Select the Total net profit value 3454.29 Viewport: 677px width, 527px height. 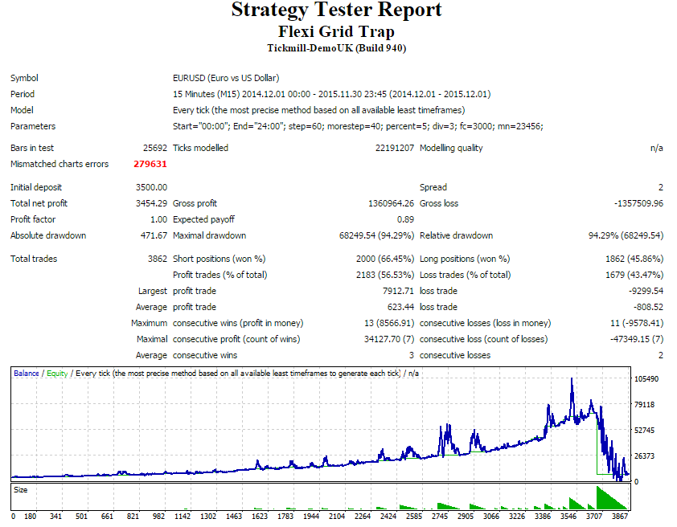(x=151, y=203)
